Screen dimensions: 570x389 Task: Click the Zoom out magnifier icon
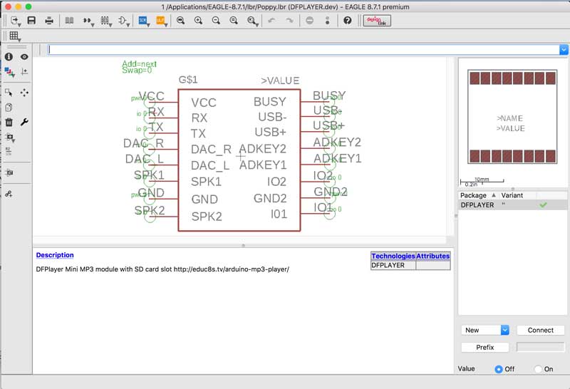point(216,21)
